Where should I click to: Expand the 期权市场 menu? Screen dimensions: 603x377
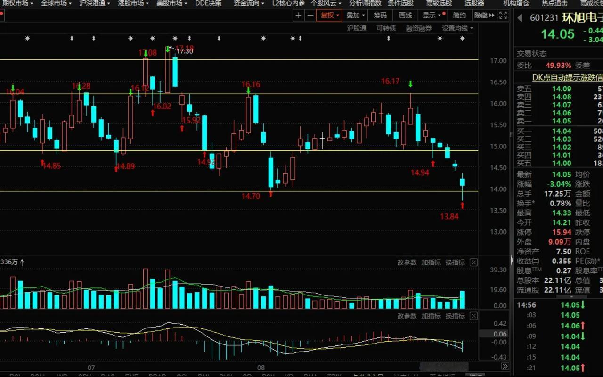pyautogui.click(x=18, y=3)
